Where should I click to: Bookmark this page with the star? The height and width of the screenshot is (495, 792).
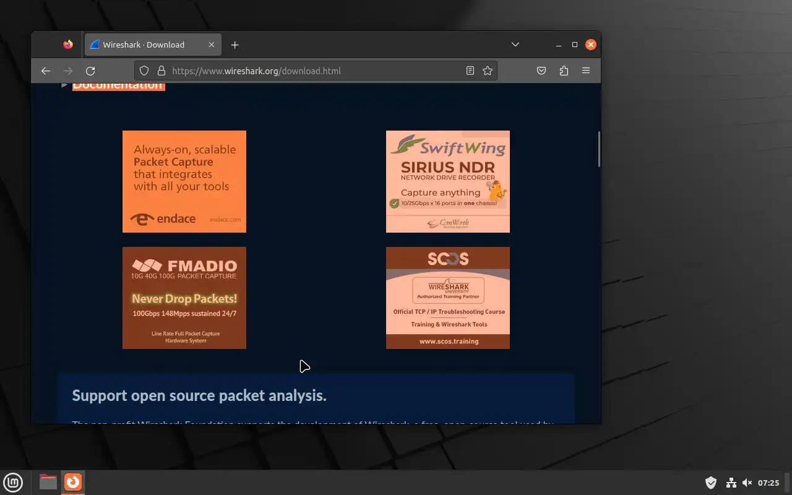tap(488, 71)
